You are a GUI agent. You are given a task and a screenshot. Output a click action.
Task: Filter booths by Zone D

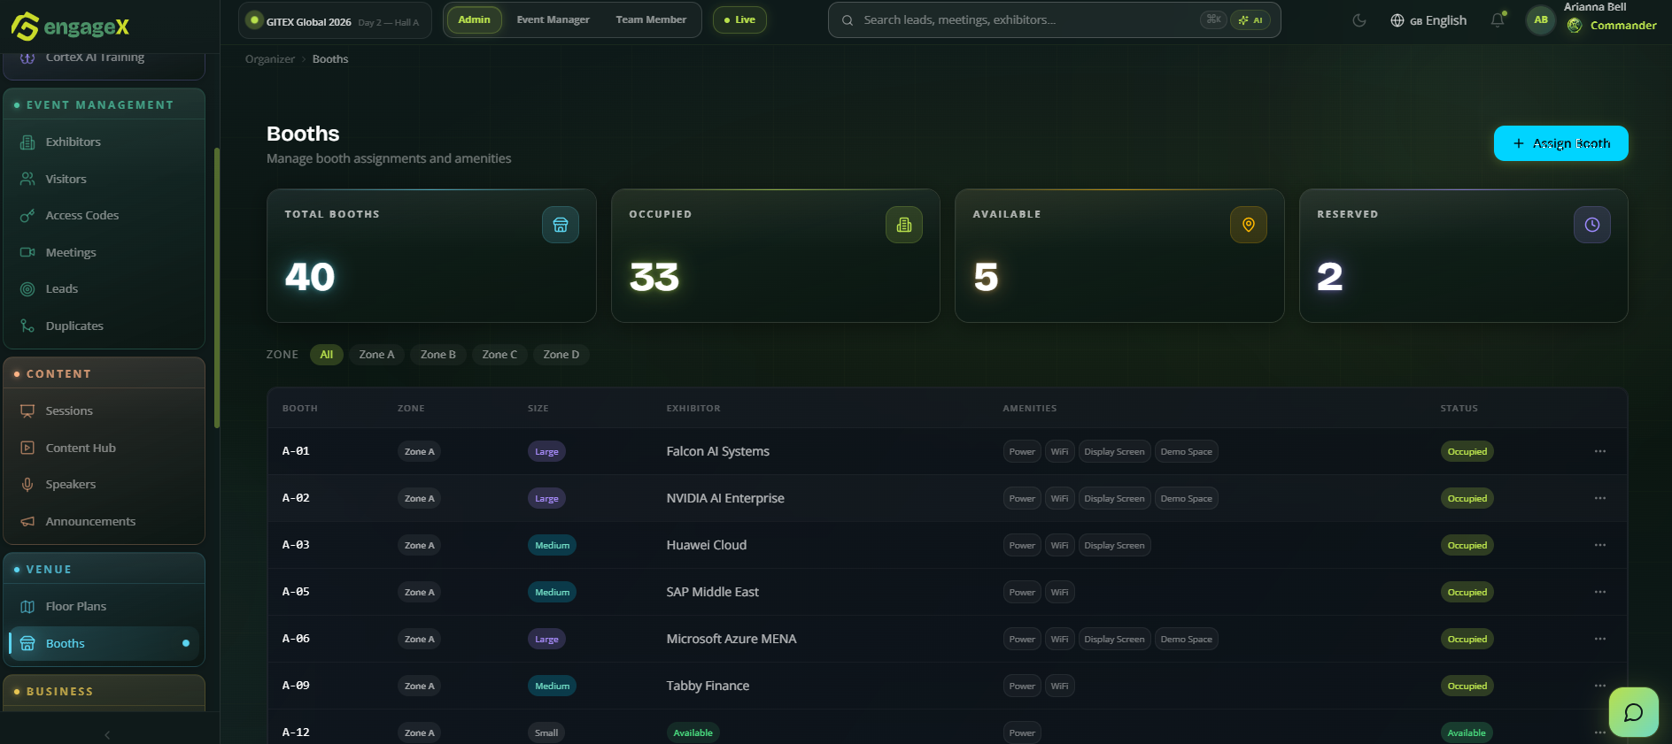[x=561, y=355]
